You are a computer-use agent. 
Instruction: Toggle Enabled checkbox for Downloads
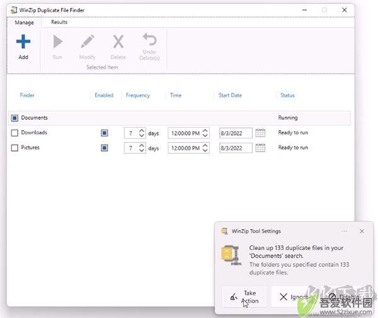pyautogui.click(x=105, y=133)
